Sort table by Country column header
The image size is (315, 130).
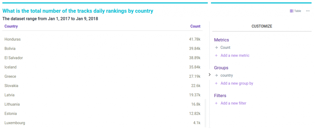click(x=11, y=26)
